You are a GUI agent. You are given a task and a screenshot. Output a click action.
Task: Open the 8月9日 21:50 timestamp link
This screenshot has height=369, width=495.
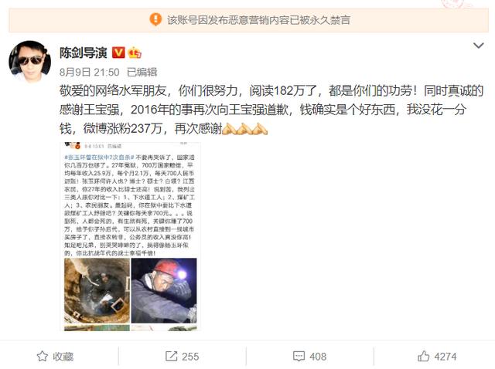(x=90, y=72)
